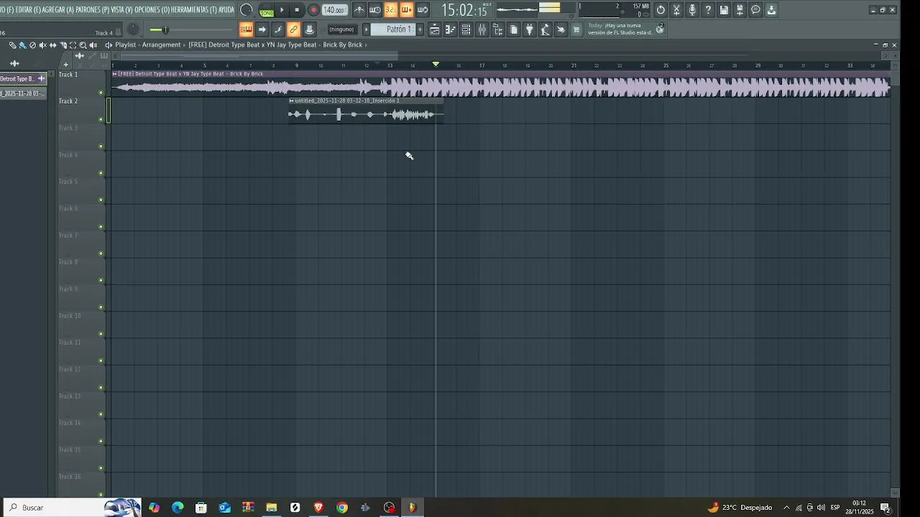Start playback with the Play button
The image size is (920, 517).
282,10
